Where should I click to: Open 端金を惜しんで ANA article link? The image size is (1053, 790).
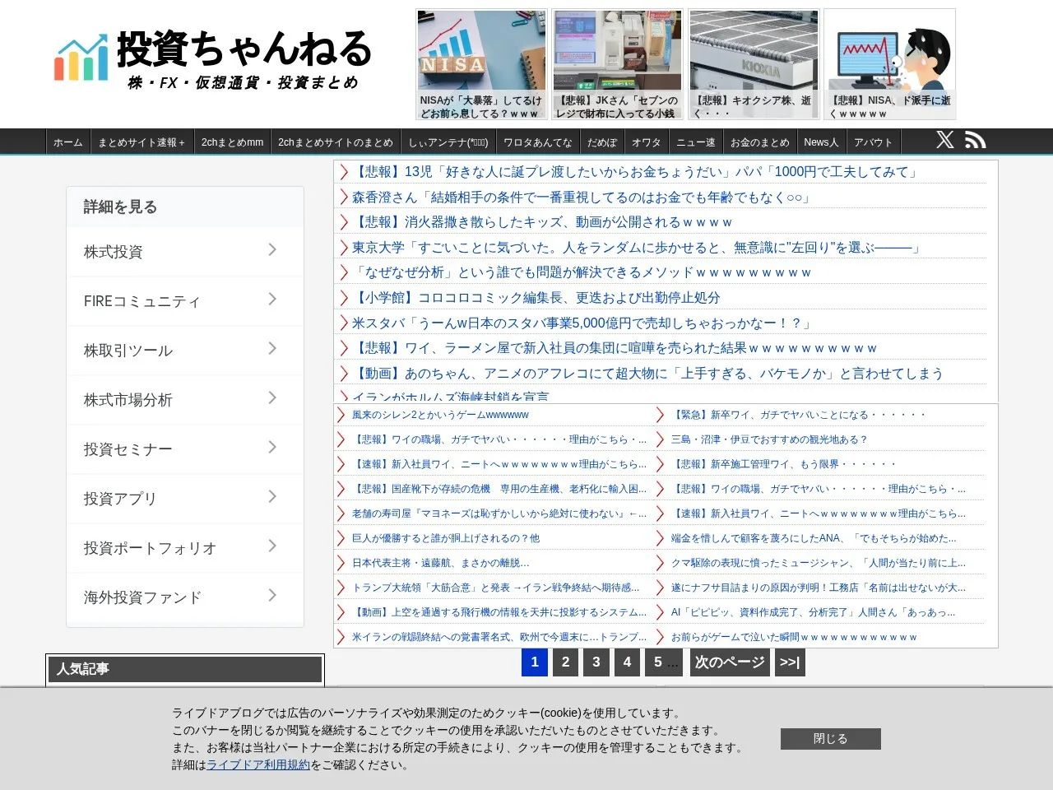click(x=814, y=538)
